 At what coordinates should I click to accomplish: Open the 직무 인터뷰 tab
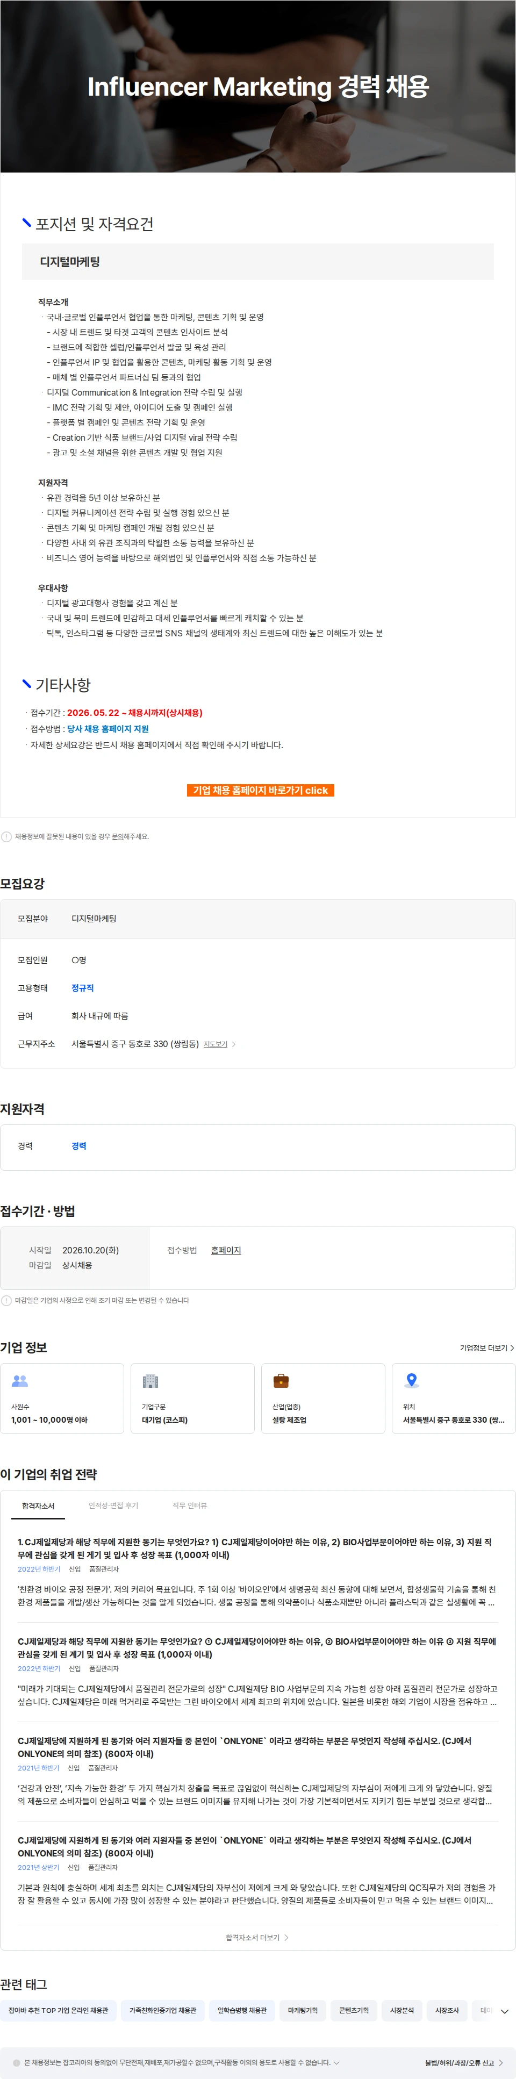(190, 1506)
